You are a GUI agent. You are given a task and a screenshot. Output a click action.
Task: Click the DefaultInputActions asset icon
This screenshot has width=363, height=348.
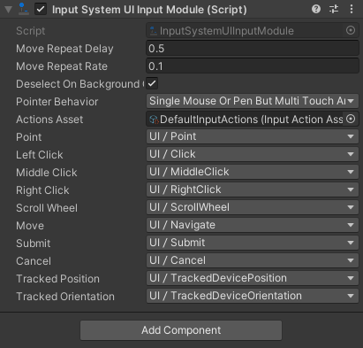[x=154, y=120]
